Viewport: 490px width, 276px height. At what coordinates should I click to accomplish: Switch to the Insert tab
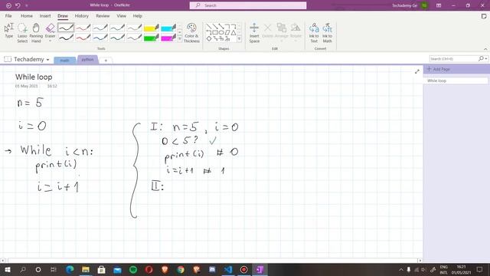click(45, 15)
